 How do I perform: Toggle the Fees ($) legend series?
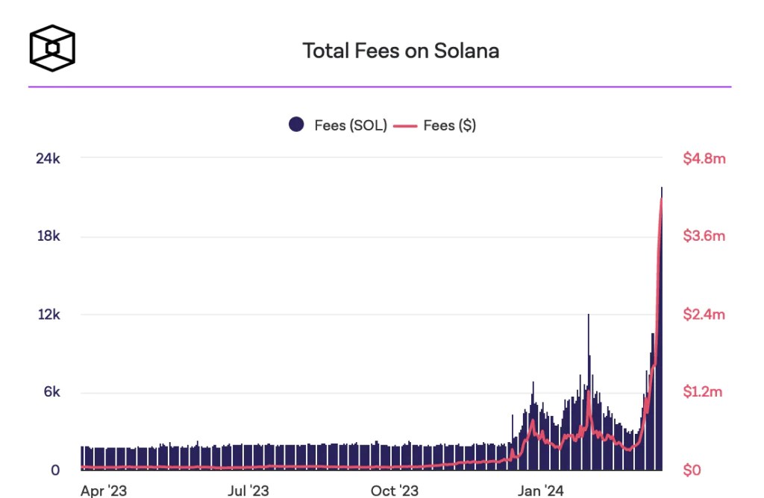tap(435, 125)
